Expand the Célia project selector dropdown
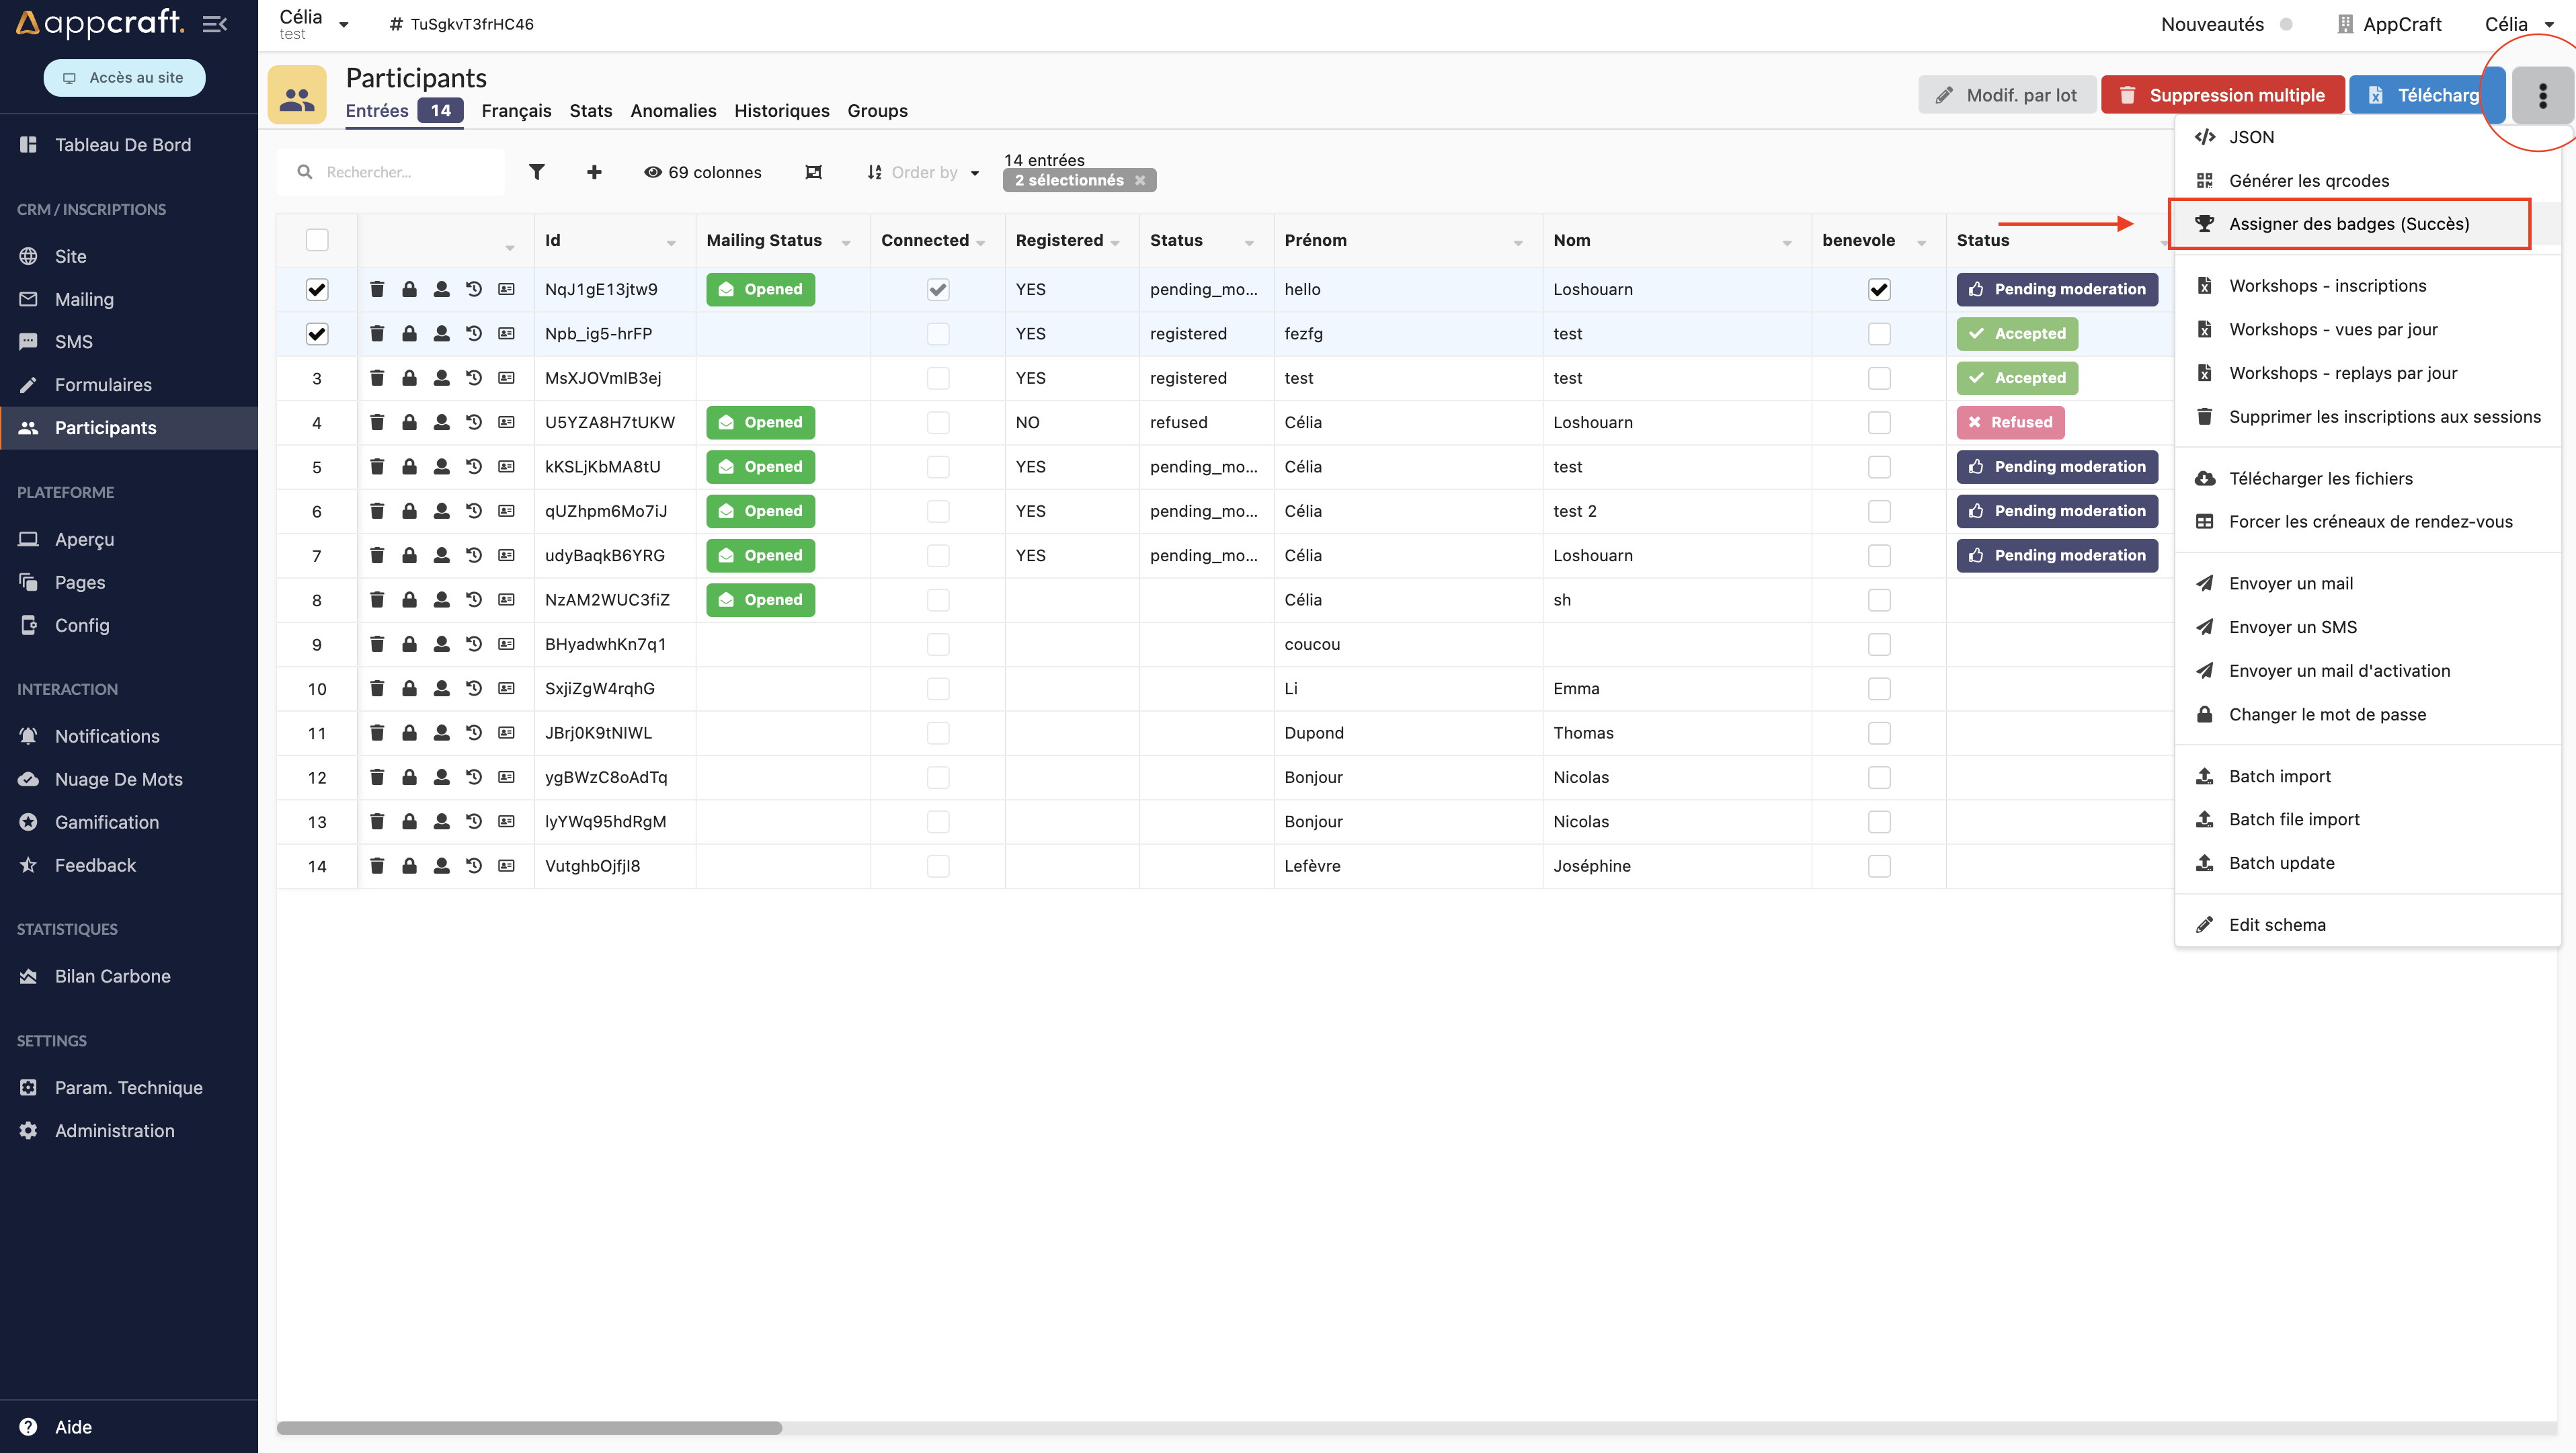 [x=341, y=23]
